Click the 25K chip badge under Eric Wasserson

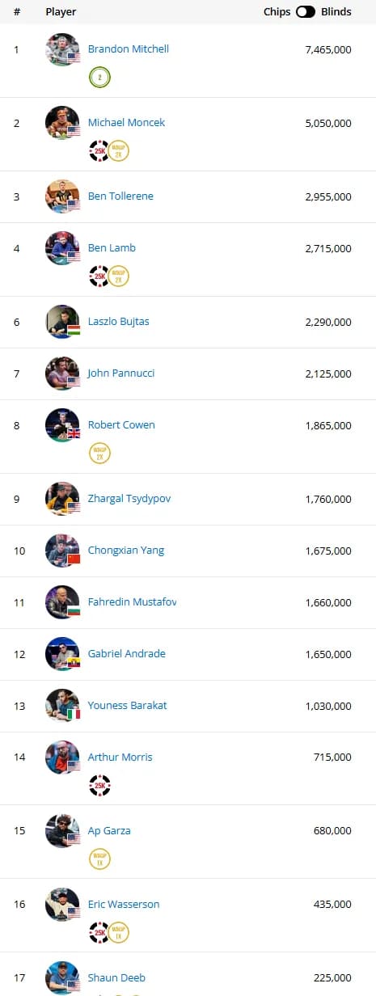tap(99, 932)
